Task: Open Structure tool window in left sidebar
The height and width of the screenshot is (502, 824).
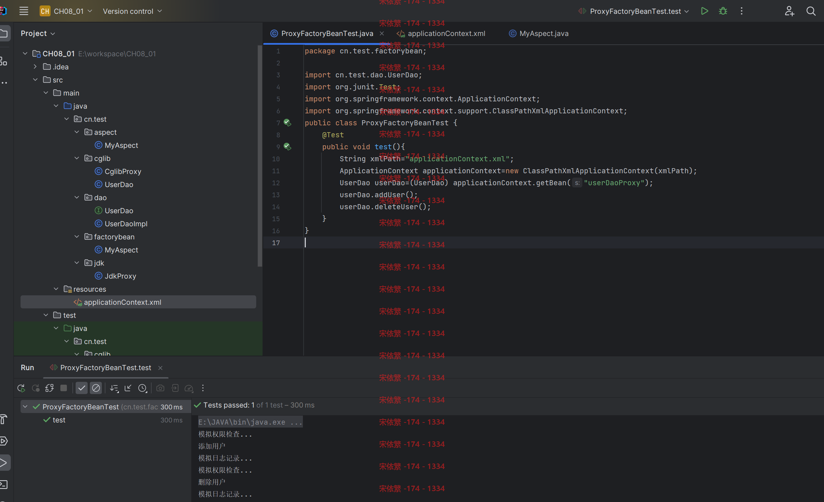Action: [4, 61]
